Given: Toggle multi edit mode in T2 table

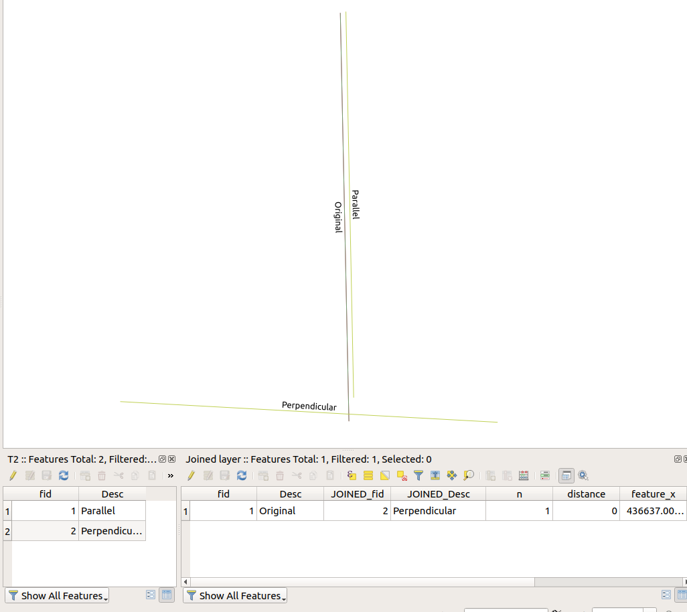Looking at the screenshot, I should pos(29,475).
